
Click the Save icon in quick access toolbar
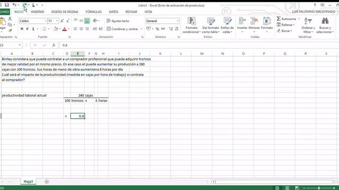(7, 5)
